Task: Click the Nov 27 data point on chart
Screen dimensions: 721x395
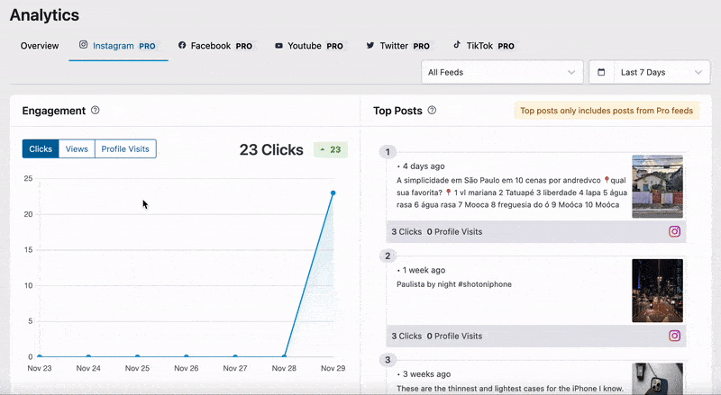Action: point(235,356)
